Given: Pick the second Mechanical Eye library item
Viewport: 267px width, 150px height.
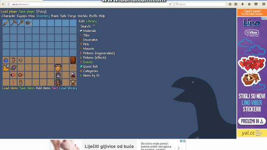Looking at the screenshot, I should pyautogui.click(x=21, y=75).
